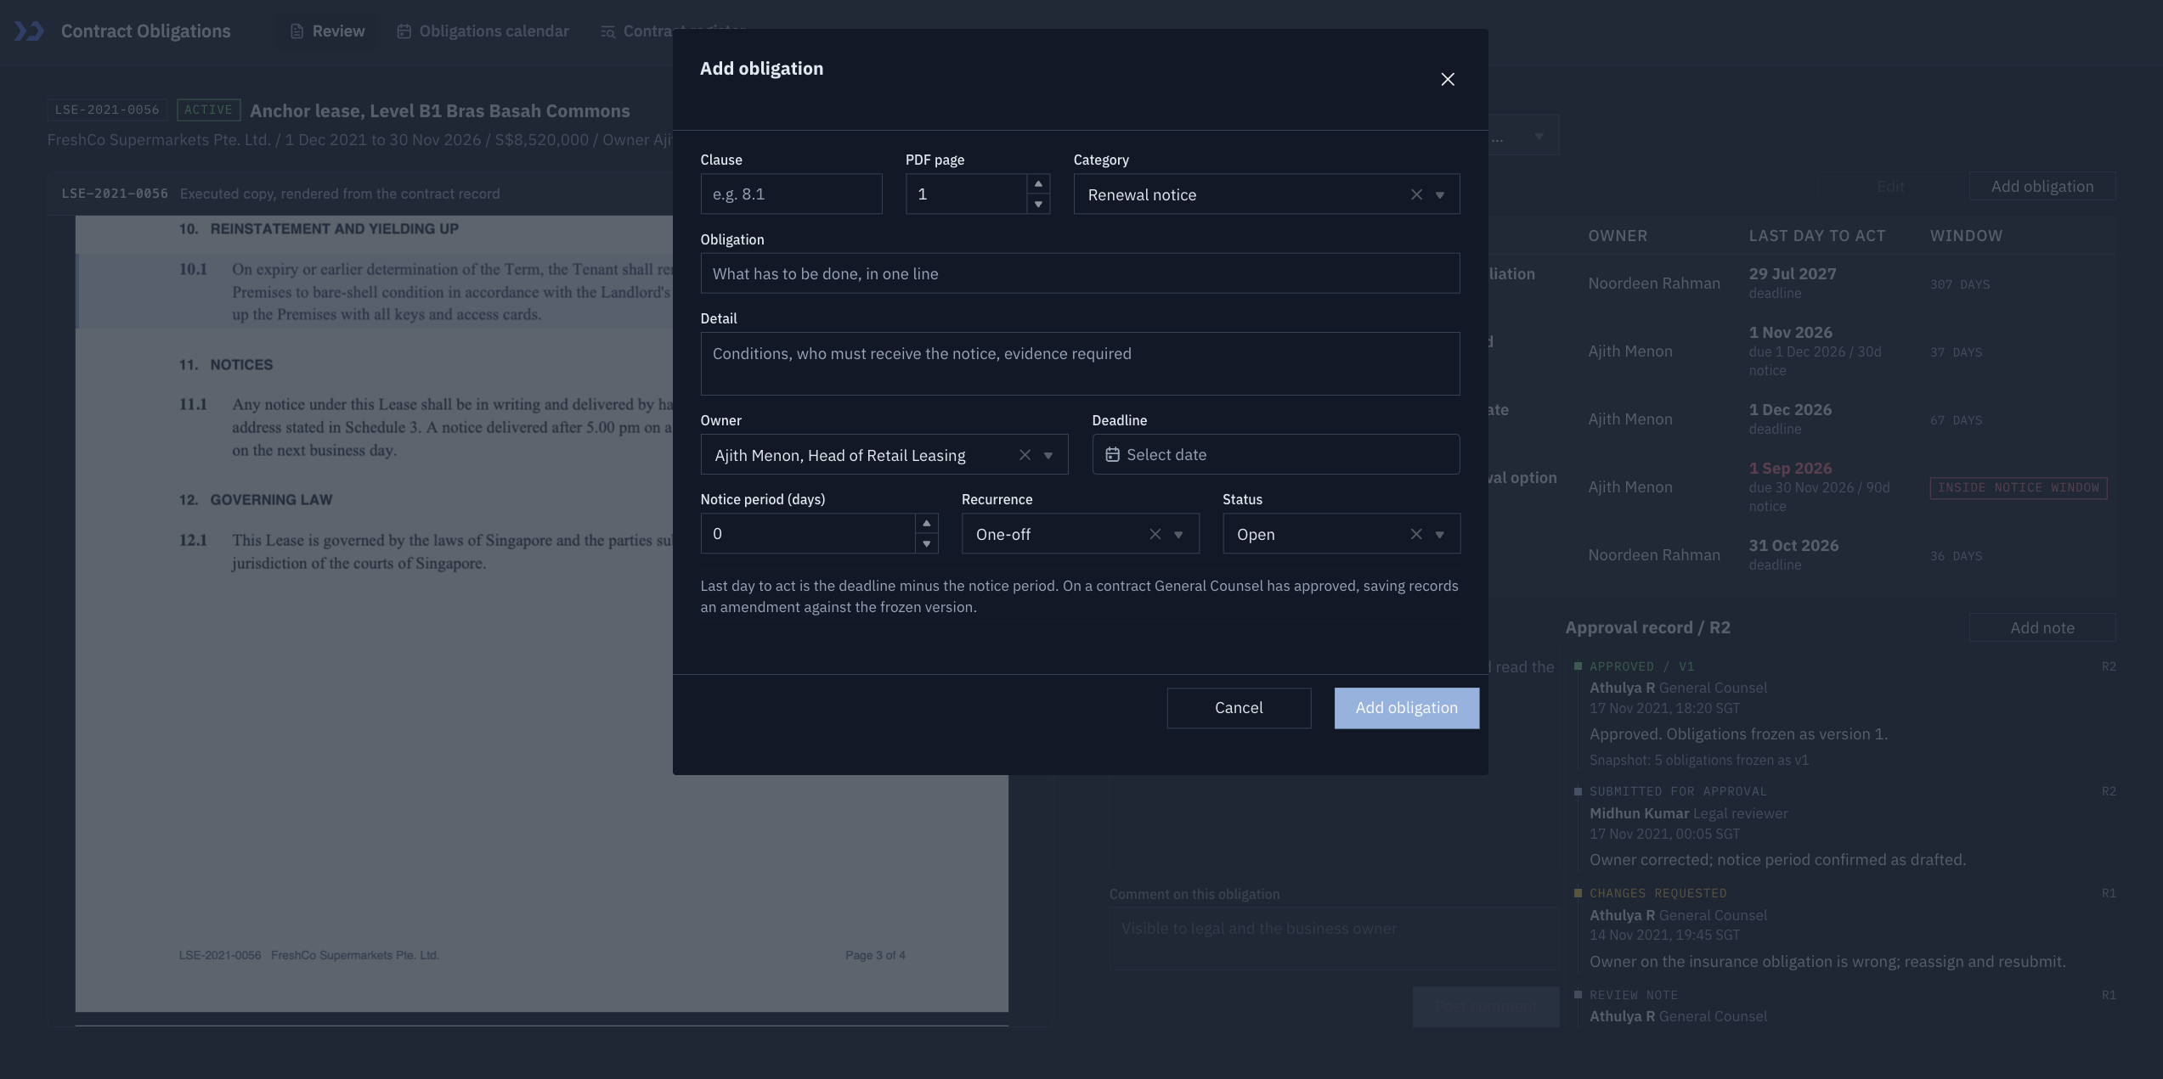Clear the Ajith Menon owner selection

pyautogui.click(x=1025, y=455)
